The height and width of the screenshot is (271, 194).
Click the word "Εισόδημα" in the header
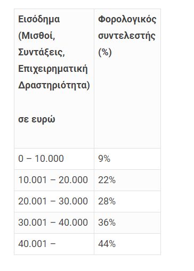pos(39,19)
